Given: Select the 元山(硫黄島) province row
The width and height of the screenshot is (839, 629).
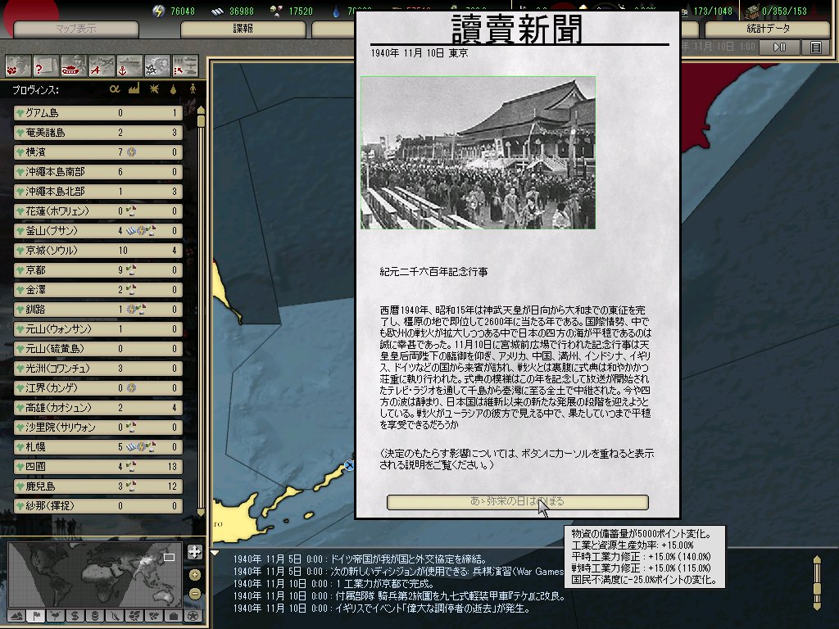Looking at the screenshot, I should click(x=98, y=349).
